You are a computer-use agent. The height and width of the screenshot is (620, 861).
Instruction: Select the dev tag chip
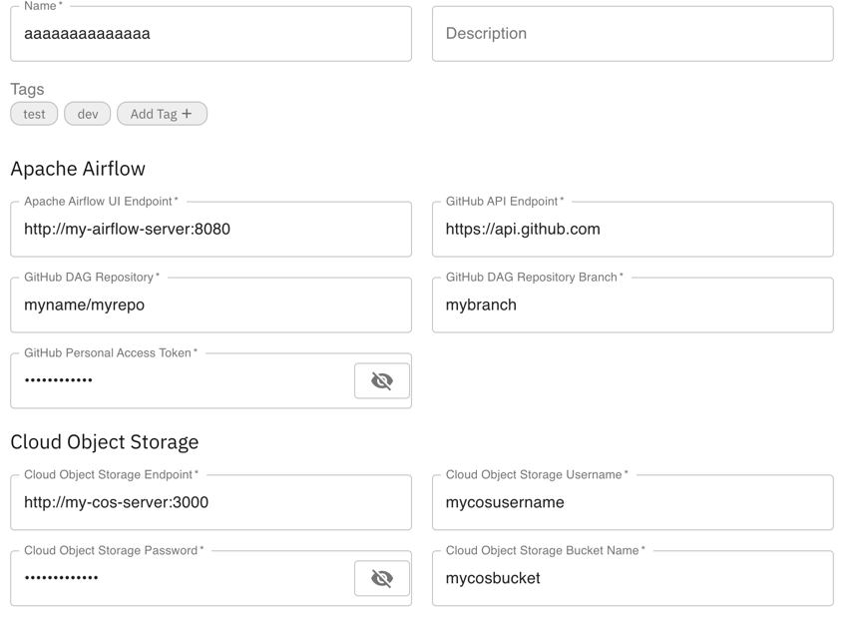tap(87, 113)
